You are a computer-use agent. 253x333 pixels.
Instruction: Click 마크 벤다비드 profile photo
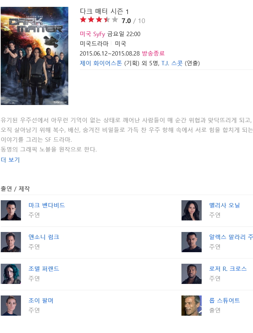(x=11, y=210)
